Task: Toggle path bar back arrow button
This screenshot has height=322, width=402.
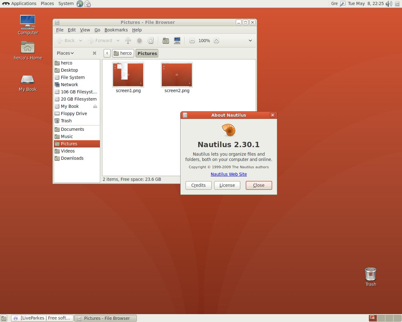Action: (107, 53)
